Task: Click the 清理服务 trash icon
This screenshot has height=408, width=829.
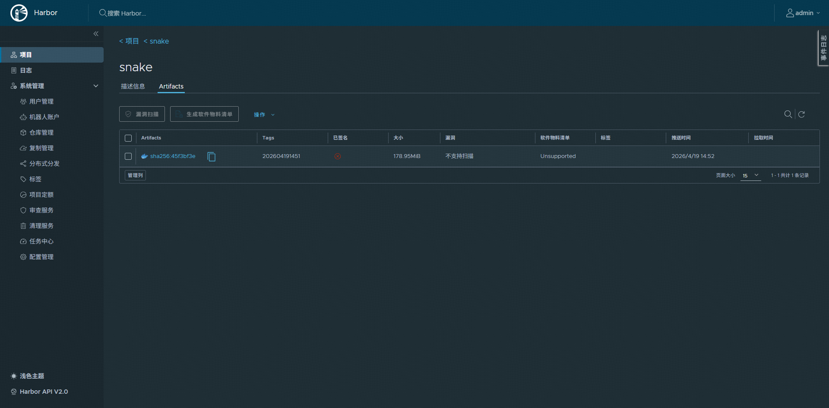Action: pyautogui.click(x=23, y=226)
